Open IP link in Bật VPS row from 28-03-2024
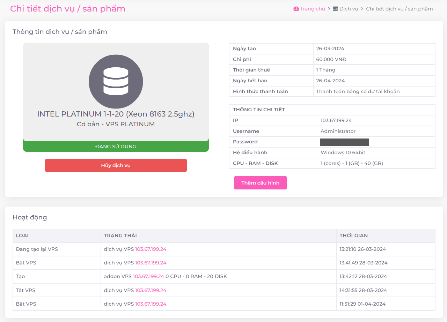 pyautogui.click(x=151, y=263)
